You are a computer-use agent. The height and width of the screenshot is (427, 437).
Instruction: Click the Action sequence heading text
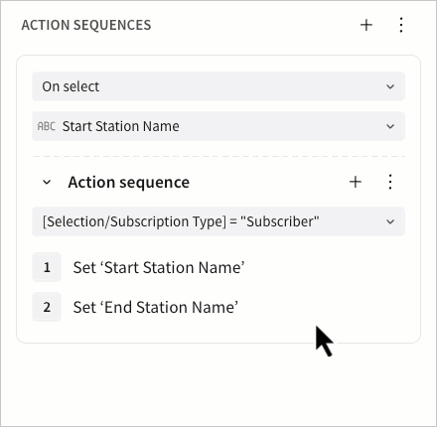pyautogui.click(x=129, y=183)
